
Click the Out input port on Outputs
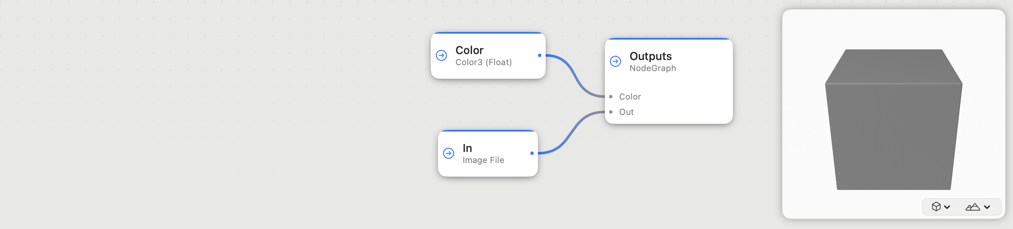(611, 112)
